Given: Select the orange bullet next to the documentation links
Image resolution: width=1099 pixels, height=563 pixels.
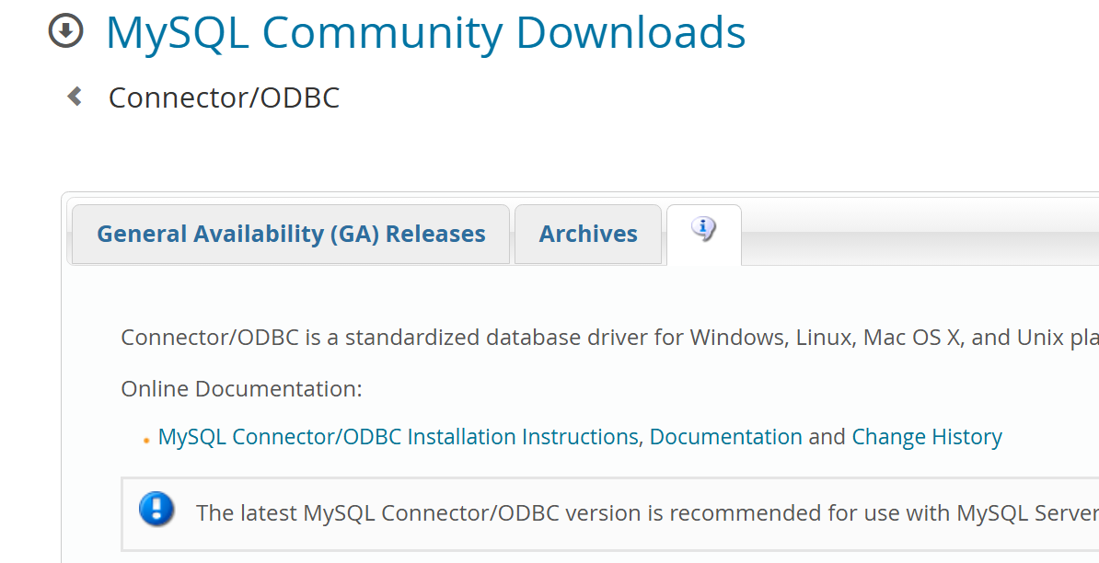Looking at the screenshot, I should [145, 439].
